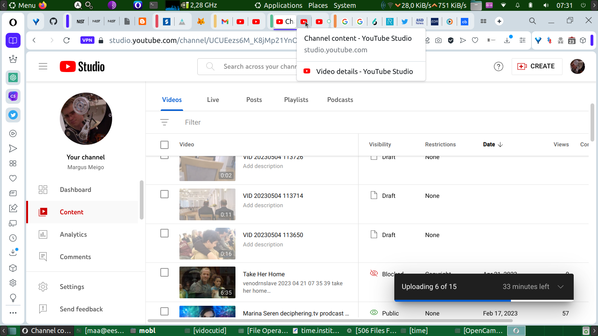
Task: Click the Take Her Home video thumbnail
Action: (207, 282)
